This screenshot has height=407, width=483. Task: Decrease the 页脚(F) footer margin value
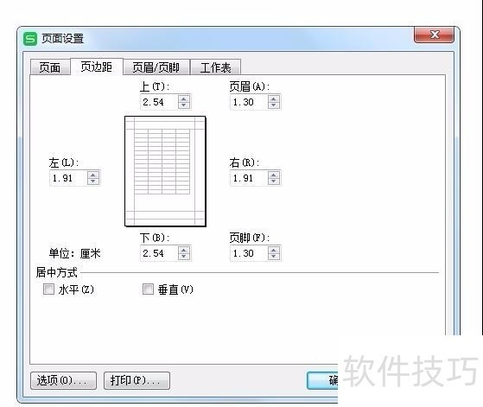274,257
